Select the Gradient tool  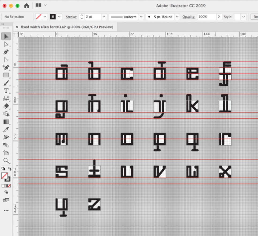[6, 122]
